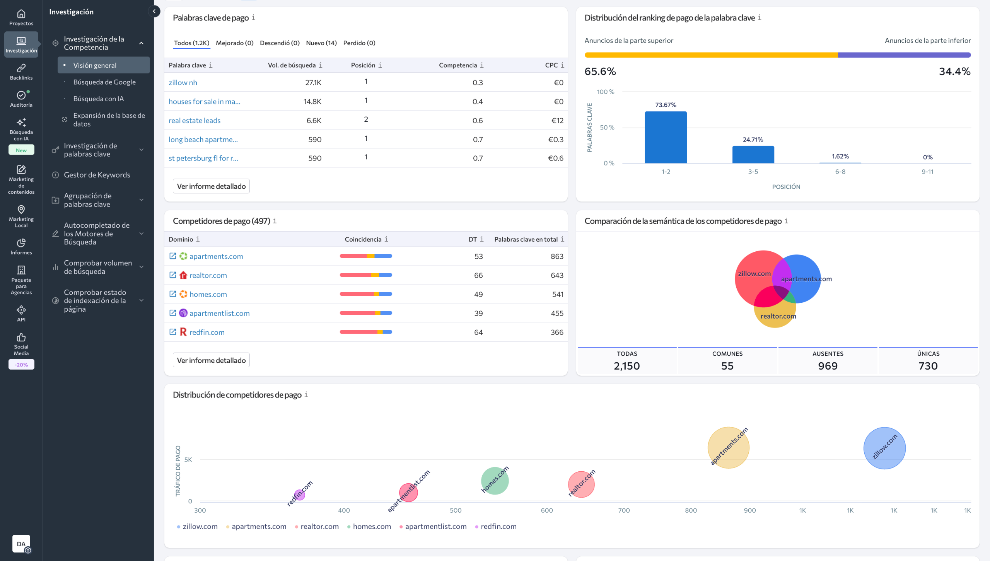Click info icon next to Palabras clave de pago
Image resolution: width=990 pixels, height=561 pixels.
tap(253, 18)
